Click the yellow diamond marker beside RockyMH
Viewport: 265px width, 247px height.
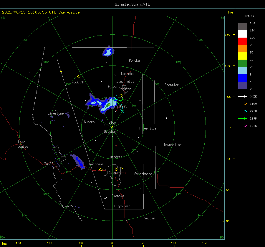point(79,77)
